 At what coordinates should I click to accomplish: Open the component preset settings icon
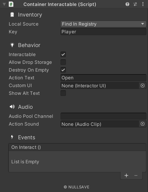click(135, 4)
